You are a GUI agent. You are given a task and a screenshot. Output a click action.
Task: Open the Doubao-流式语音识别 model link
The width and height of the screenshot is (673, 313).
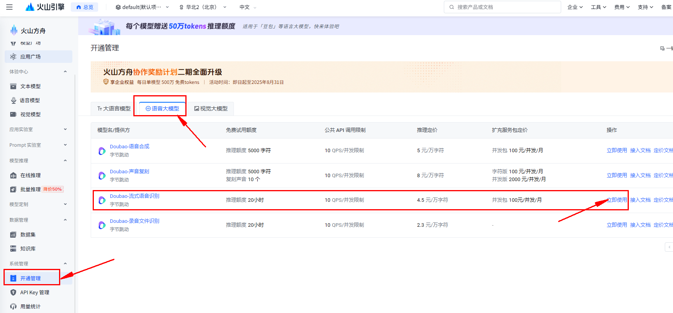click(135, 196)
